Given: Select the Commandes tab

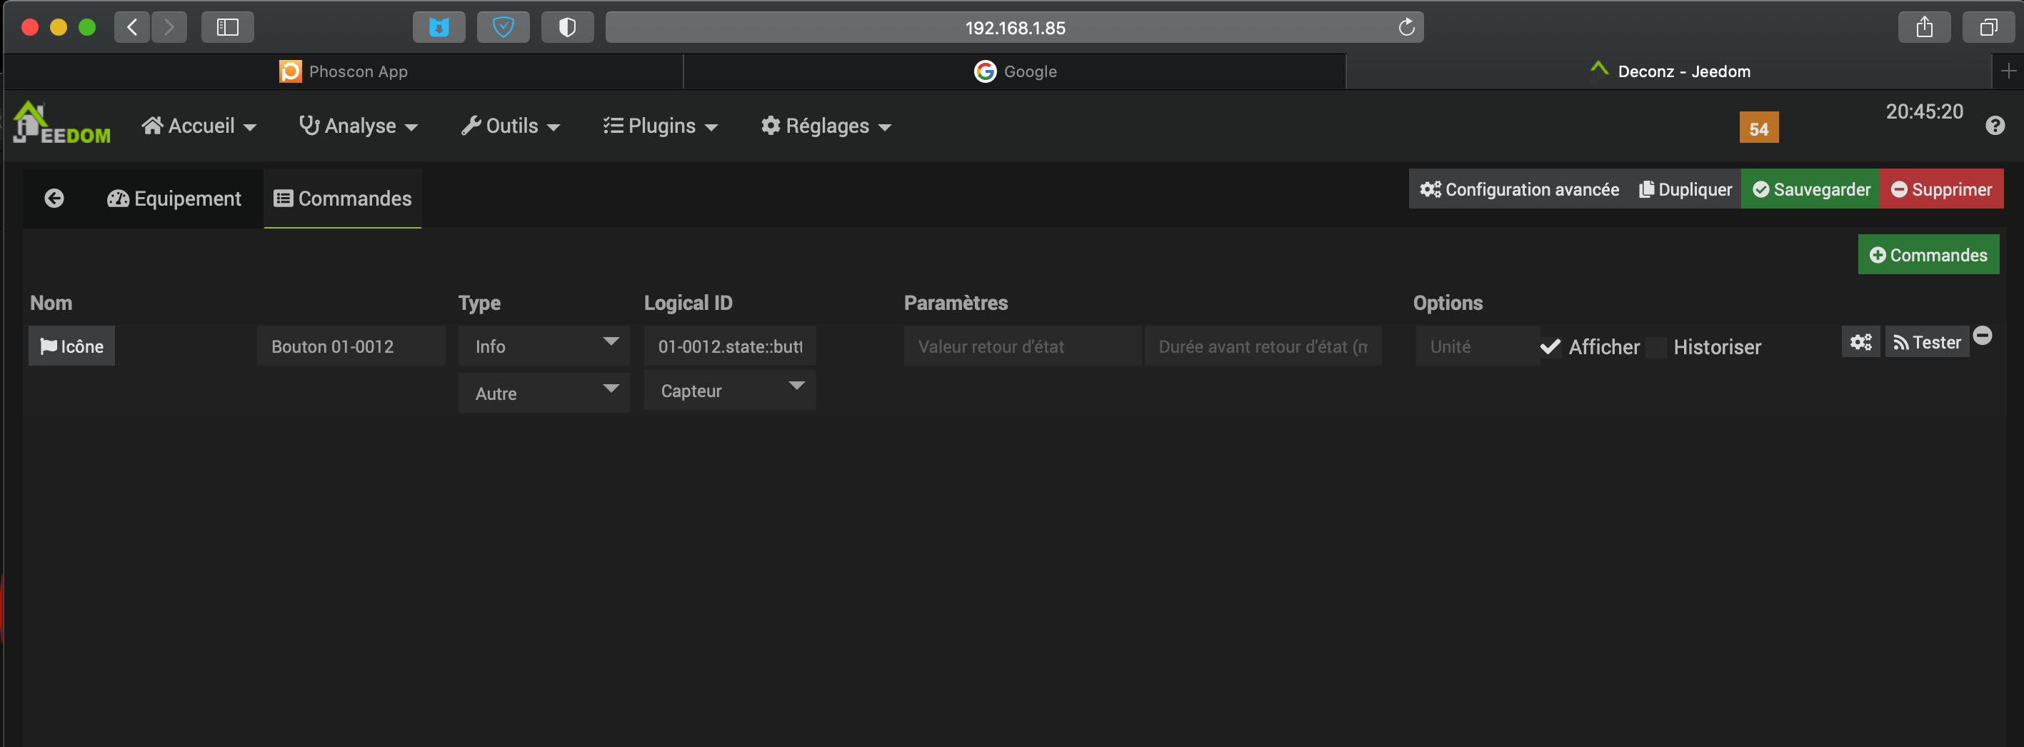Looking at the screenshot, I should pyautogui.click(x=343, y=199).
